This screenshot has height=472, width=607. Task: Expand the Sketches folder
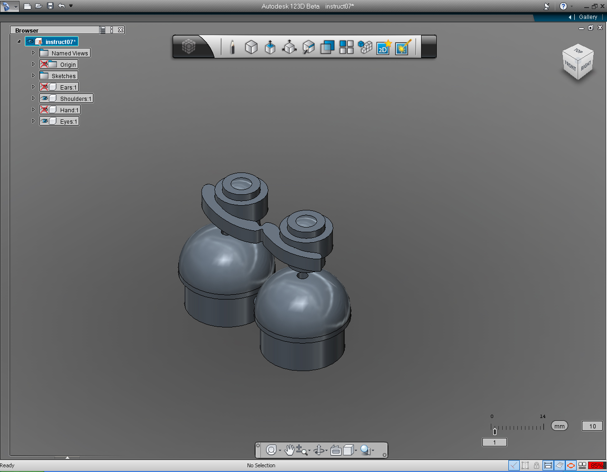[x=33, y=76]
